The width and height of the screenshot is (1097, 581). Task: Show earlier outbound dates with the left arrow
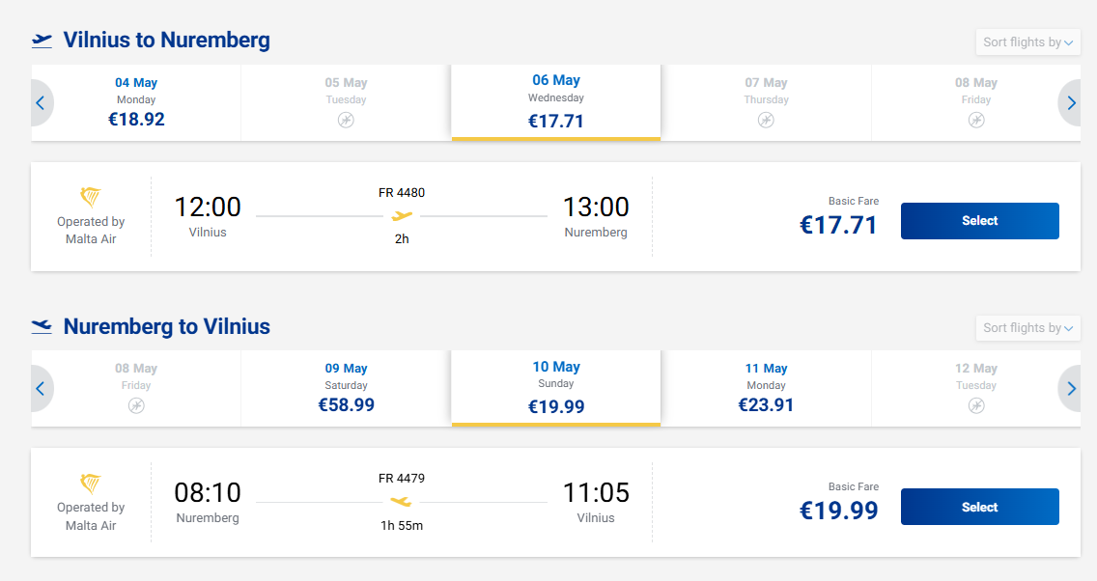pos(41,103)
